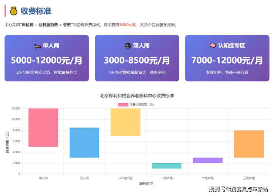Screen dimensions: 274x195
Task: Click x-axis label 二级护理
Action: 208,178
